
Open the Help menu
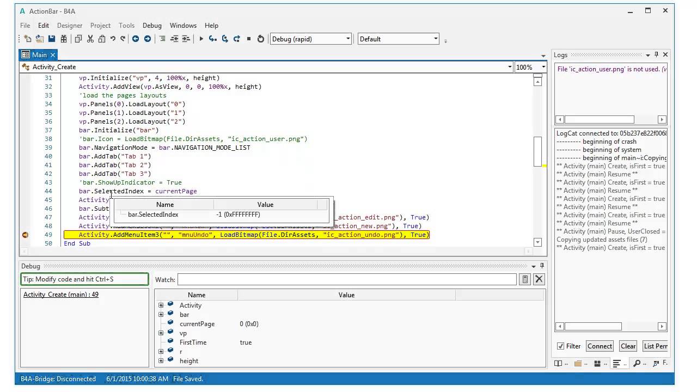(211, 26)
